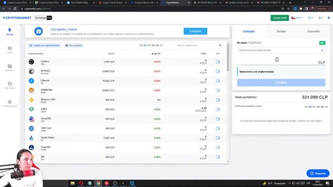Open the Huobi Token row view icon

[217, 138]
